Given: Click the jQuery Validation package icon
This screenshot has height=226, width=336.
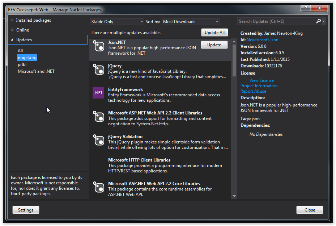Looking at the screenshot, I should (98, 140).
